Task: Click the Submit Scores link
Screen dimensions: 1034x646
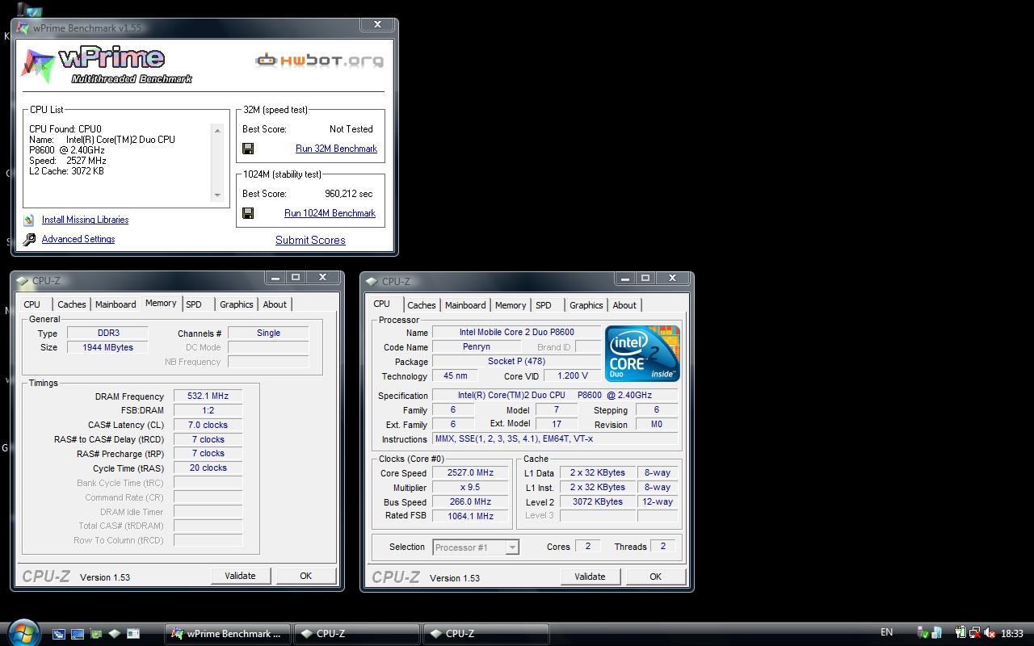Action: pos(310,240)
